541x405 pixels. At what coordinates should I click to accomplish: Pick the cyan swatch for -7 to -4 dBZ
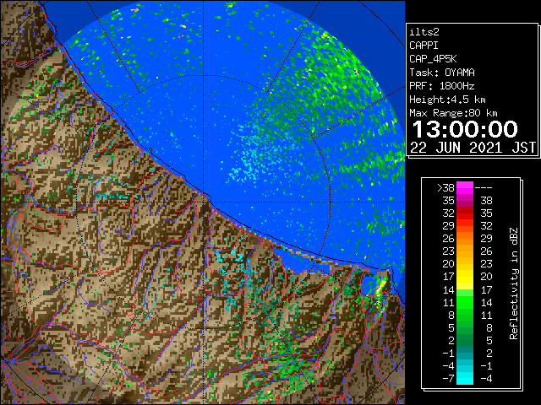pyautogui.click(x=465, y=378)
